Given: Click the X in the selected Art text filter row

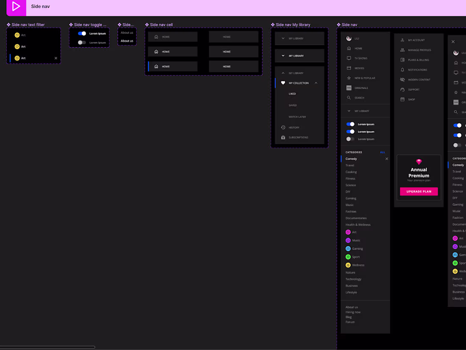Looking at the screenshot, I should pos(56,58).
